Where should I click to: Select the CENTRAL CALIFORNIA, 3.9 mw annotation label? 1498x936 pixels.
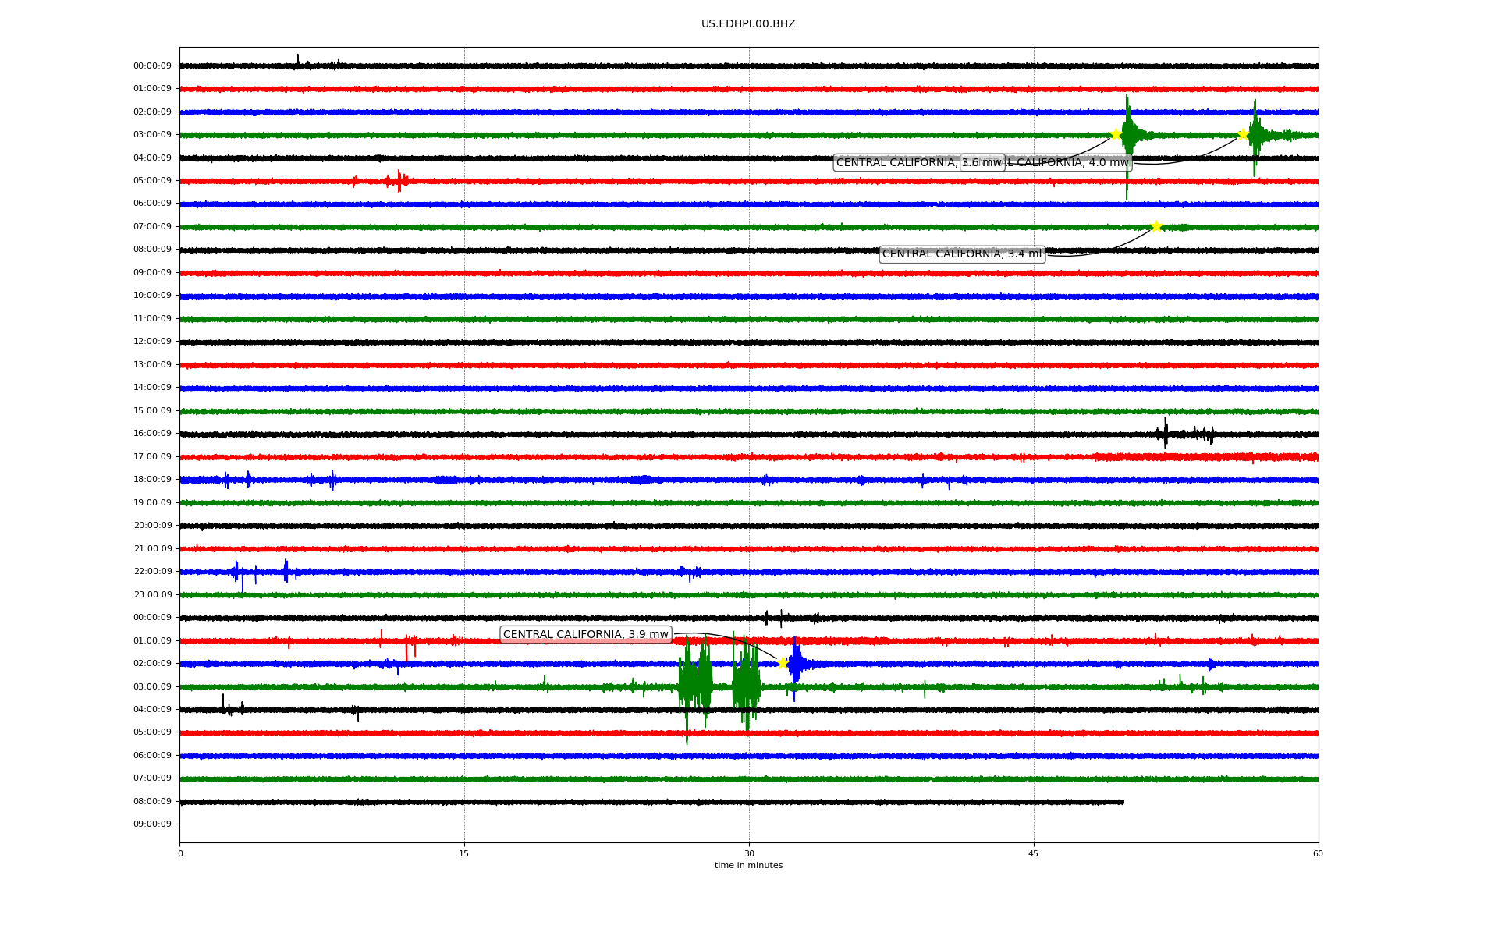585,635
